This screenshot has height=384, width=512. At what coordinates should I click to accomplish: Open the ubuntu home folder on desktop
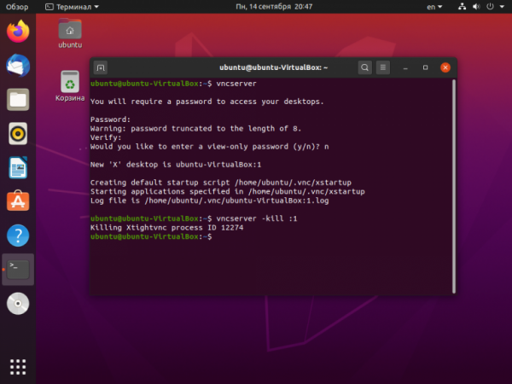coord(70,33)
